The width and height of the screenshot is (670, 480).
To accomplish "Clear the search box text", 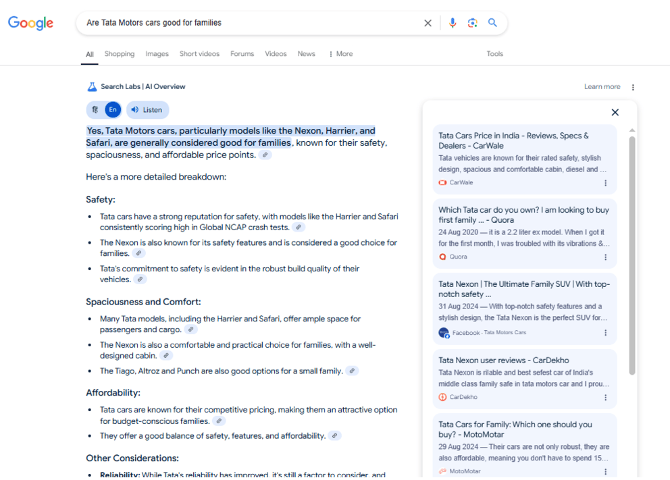I will point(428,23).
